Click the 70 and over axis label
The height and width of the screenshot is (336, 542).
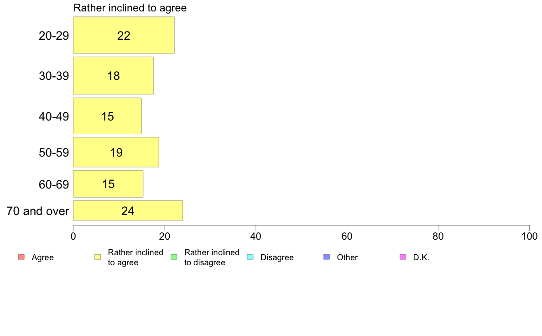click(x=38, y=211)
